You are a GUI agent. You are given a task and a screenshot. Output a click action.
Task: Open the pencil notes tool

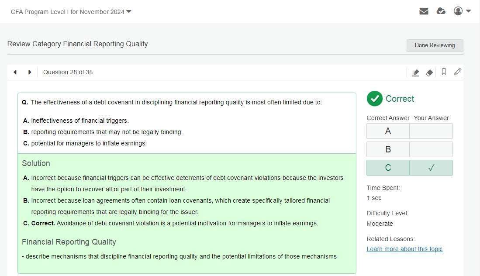click(x=458, y=72)
